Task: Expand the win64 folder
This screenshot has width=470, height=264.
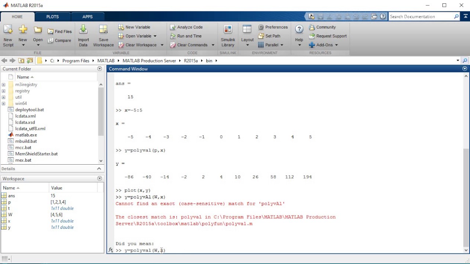Action: coord(3,103)
